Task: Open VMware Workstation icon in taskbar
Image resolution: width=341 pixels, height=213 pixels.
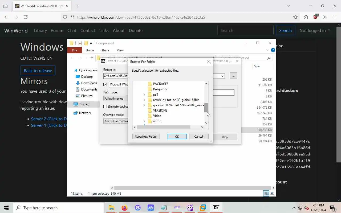Action: point(203,208)
